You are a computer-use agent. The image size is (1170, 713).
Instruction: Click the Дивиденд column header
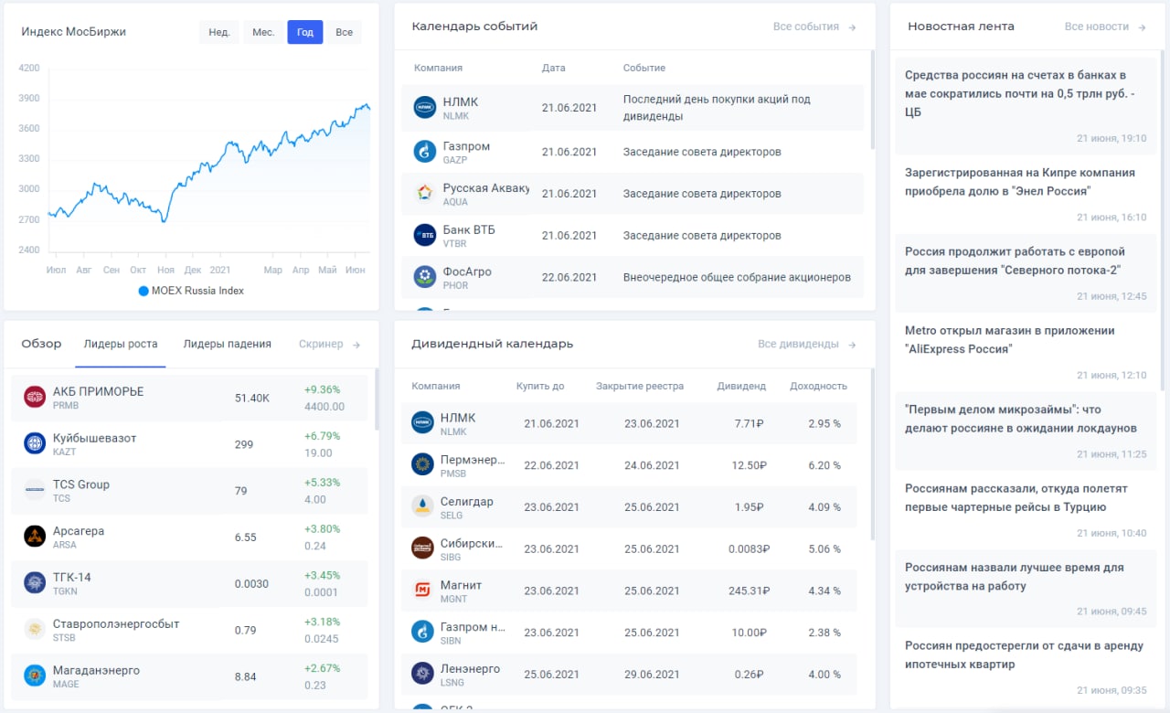[741, 386]
